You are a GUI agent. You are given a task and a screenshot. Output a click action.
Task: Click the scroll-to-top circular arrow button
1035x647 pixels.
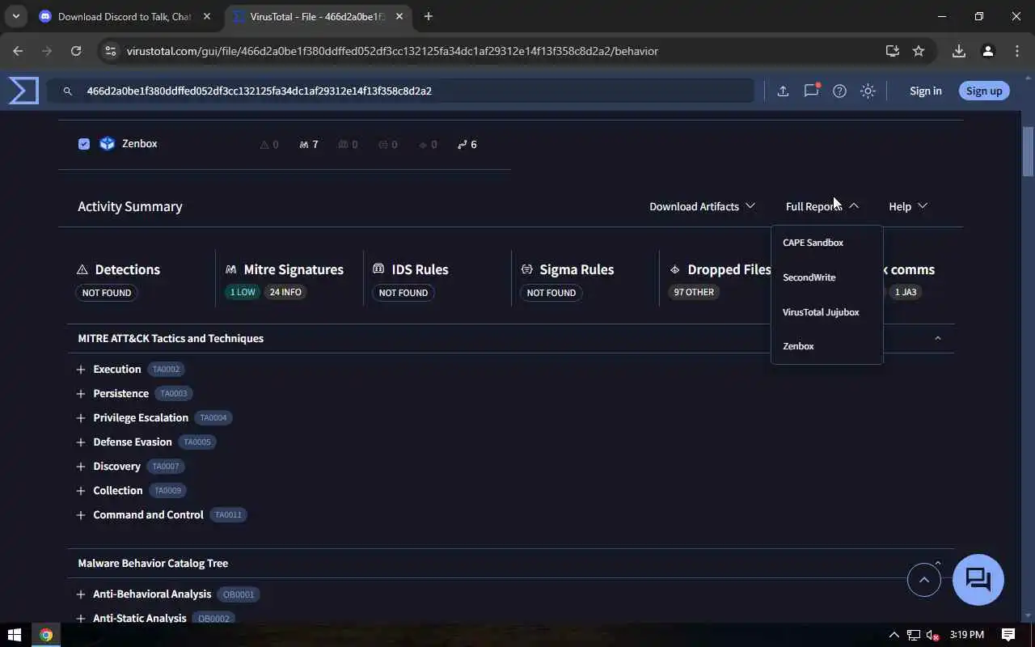[924, 580]
